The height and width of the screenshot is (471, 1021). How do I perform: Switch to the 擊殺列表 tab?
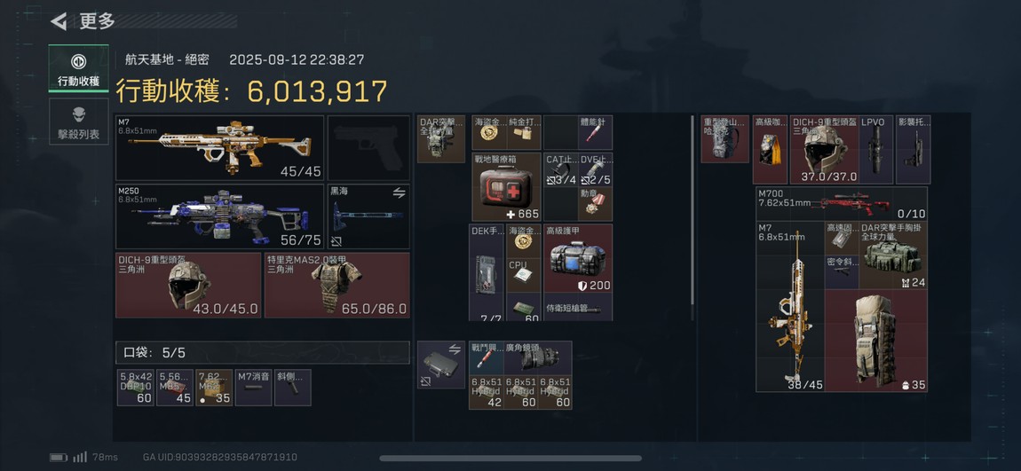(79, 122)
